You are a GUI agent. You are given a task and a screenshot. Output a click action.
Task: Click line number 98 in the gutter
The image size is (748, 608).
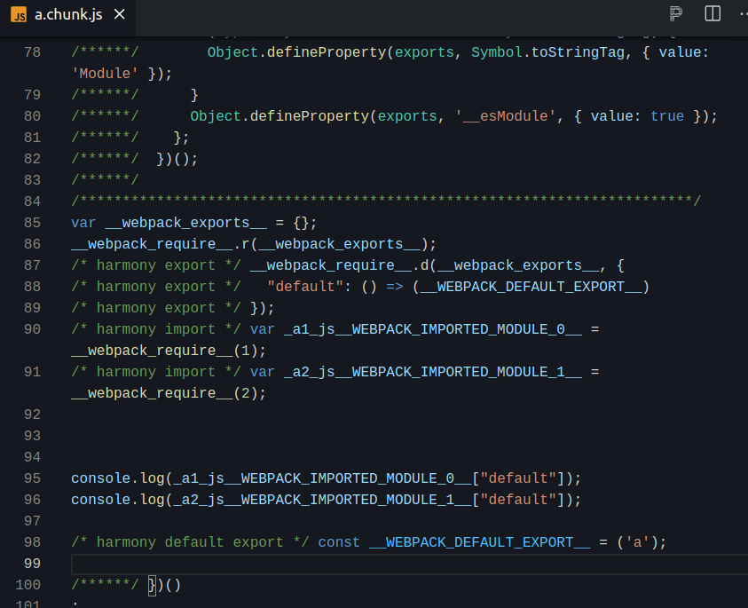coord(32,542)
